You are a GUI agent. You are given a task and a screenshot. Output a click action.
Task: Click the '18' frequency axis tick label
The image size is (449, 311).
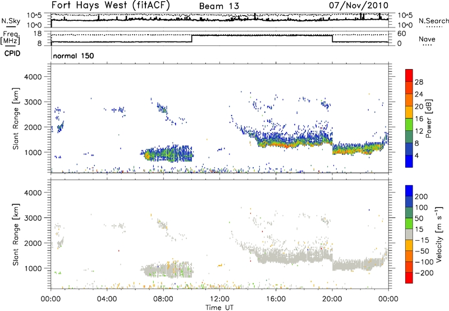click(38, 34)
